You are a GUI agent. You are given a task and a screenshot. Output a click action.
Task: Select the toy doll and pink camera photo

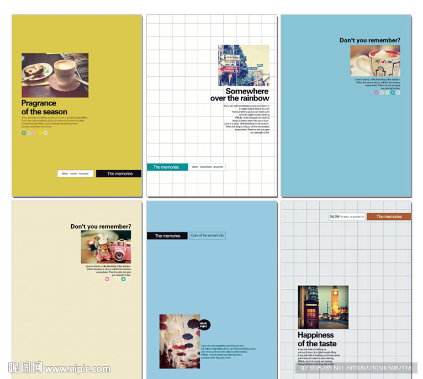click(106, 247)
